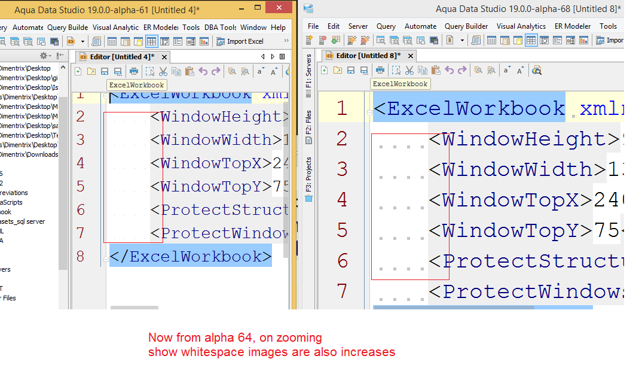Click Cut scissors icon in Untitled 4 editor

click(x=163, y=72)
